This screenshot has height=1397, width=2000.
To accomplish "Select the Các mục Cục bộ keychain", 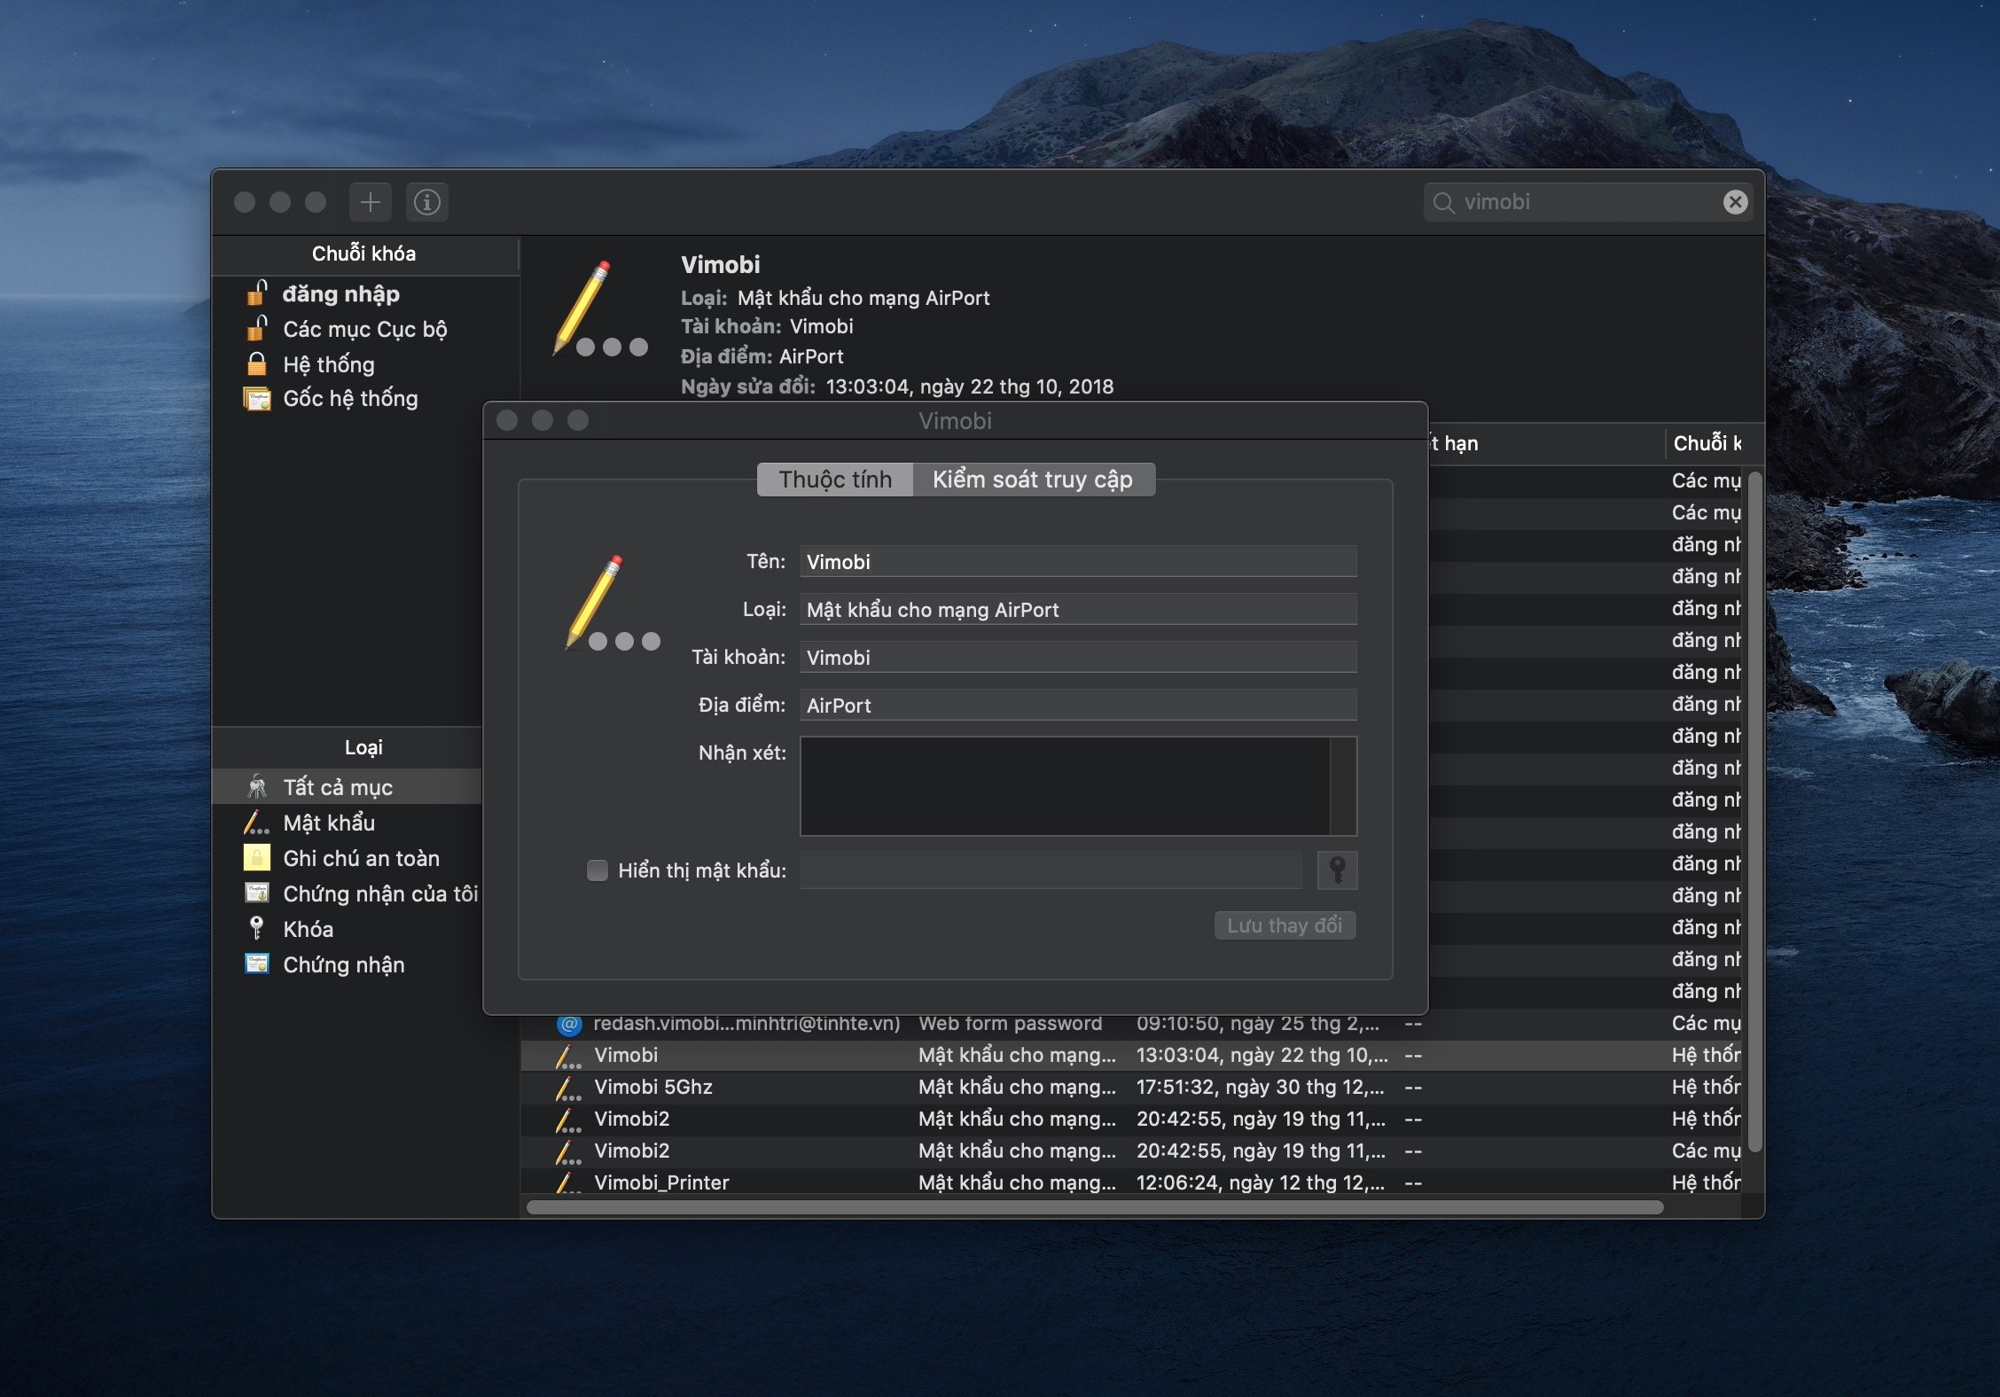I will [x=364, y=329].
